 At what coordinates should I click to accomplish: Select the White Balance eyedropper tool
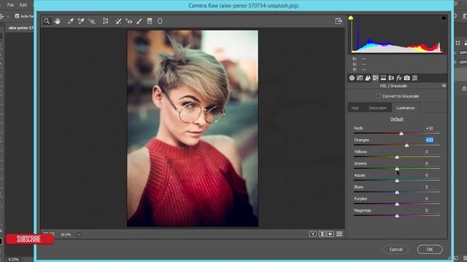(x=70, y=21)
